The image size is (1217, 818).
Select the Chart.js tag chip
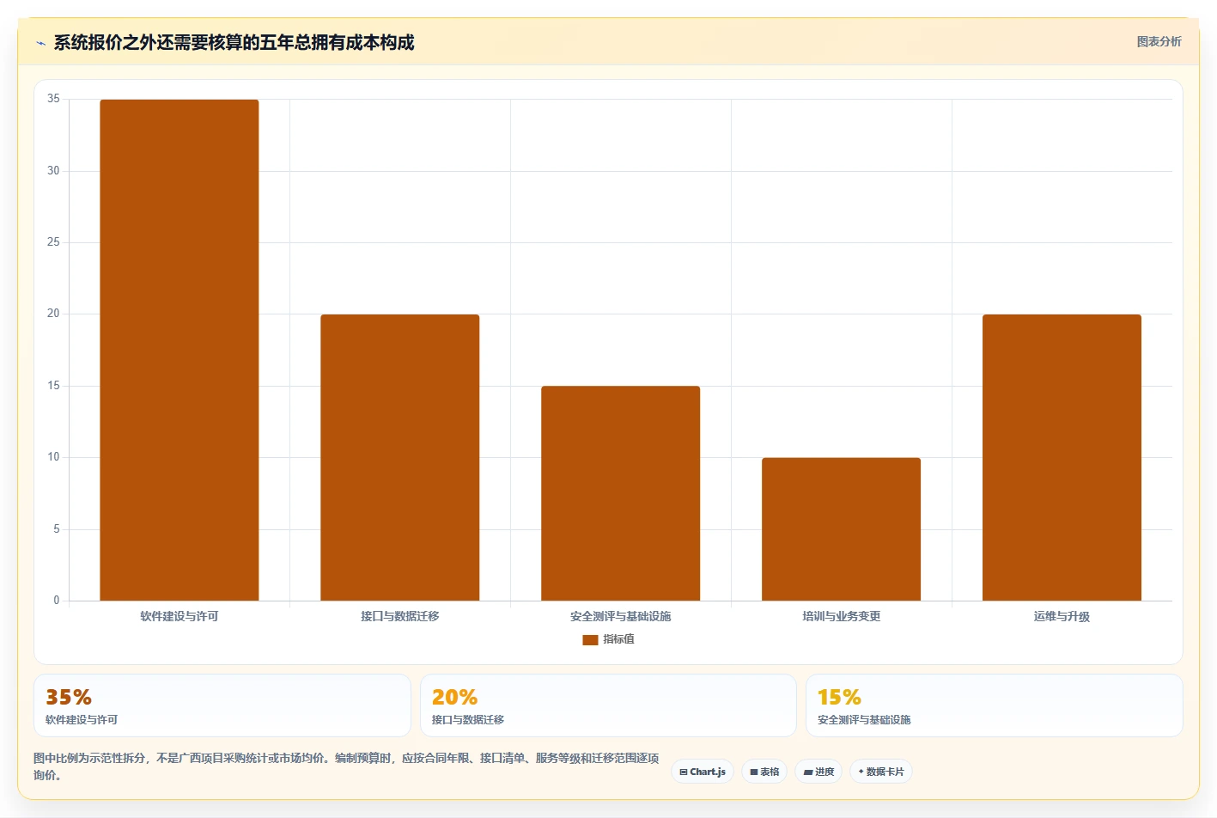click(x=703, y=772)
